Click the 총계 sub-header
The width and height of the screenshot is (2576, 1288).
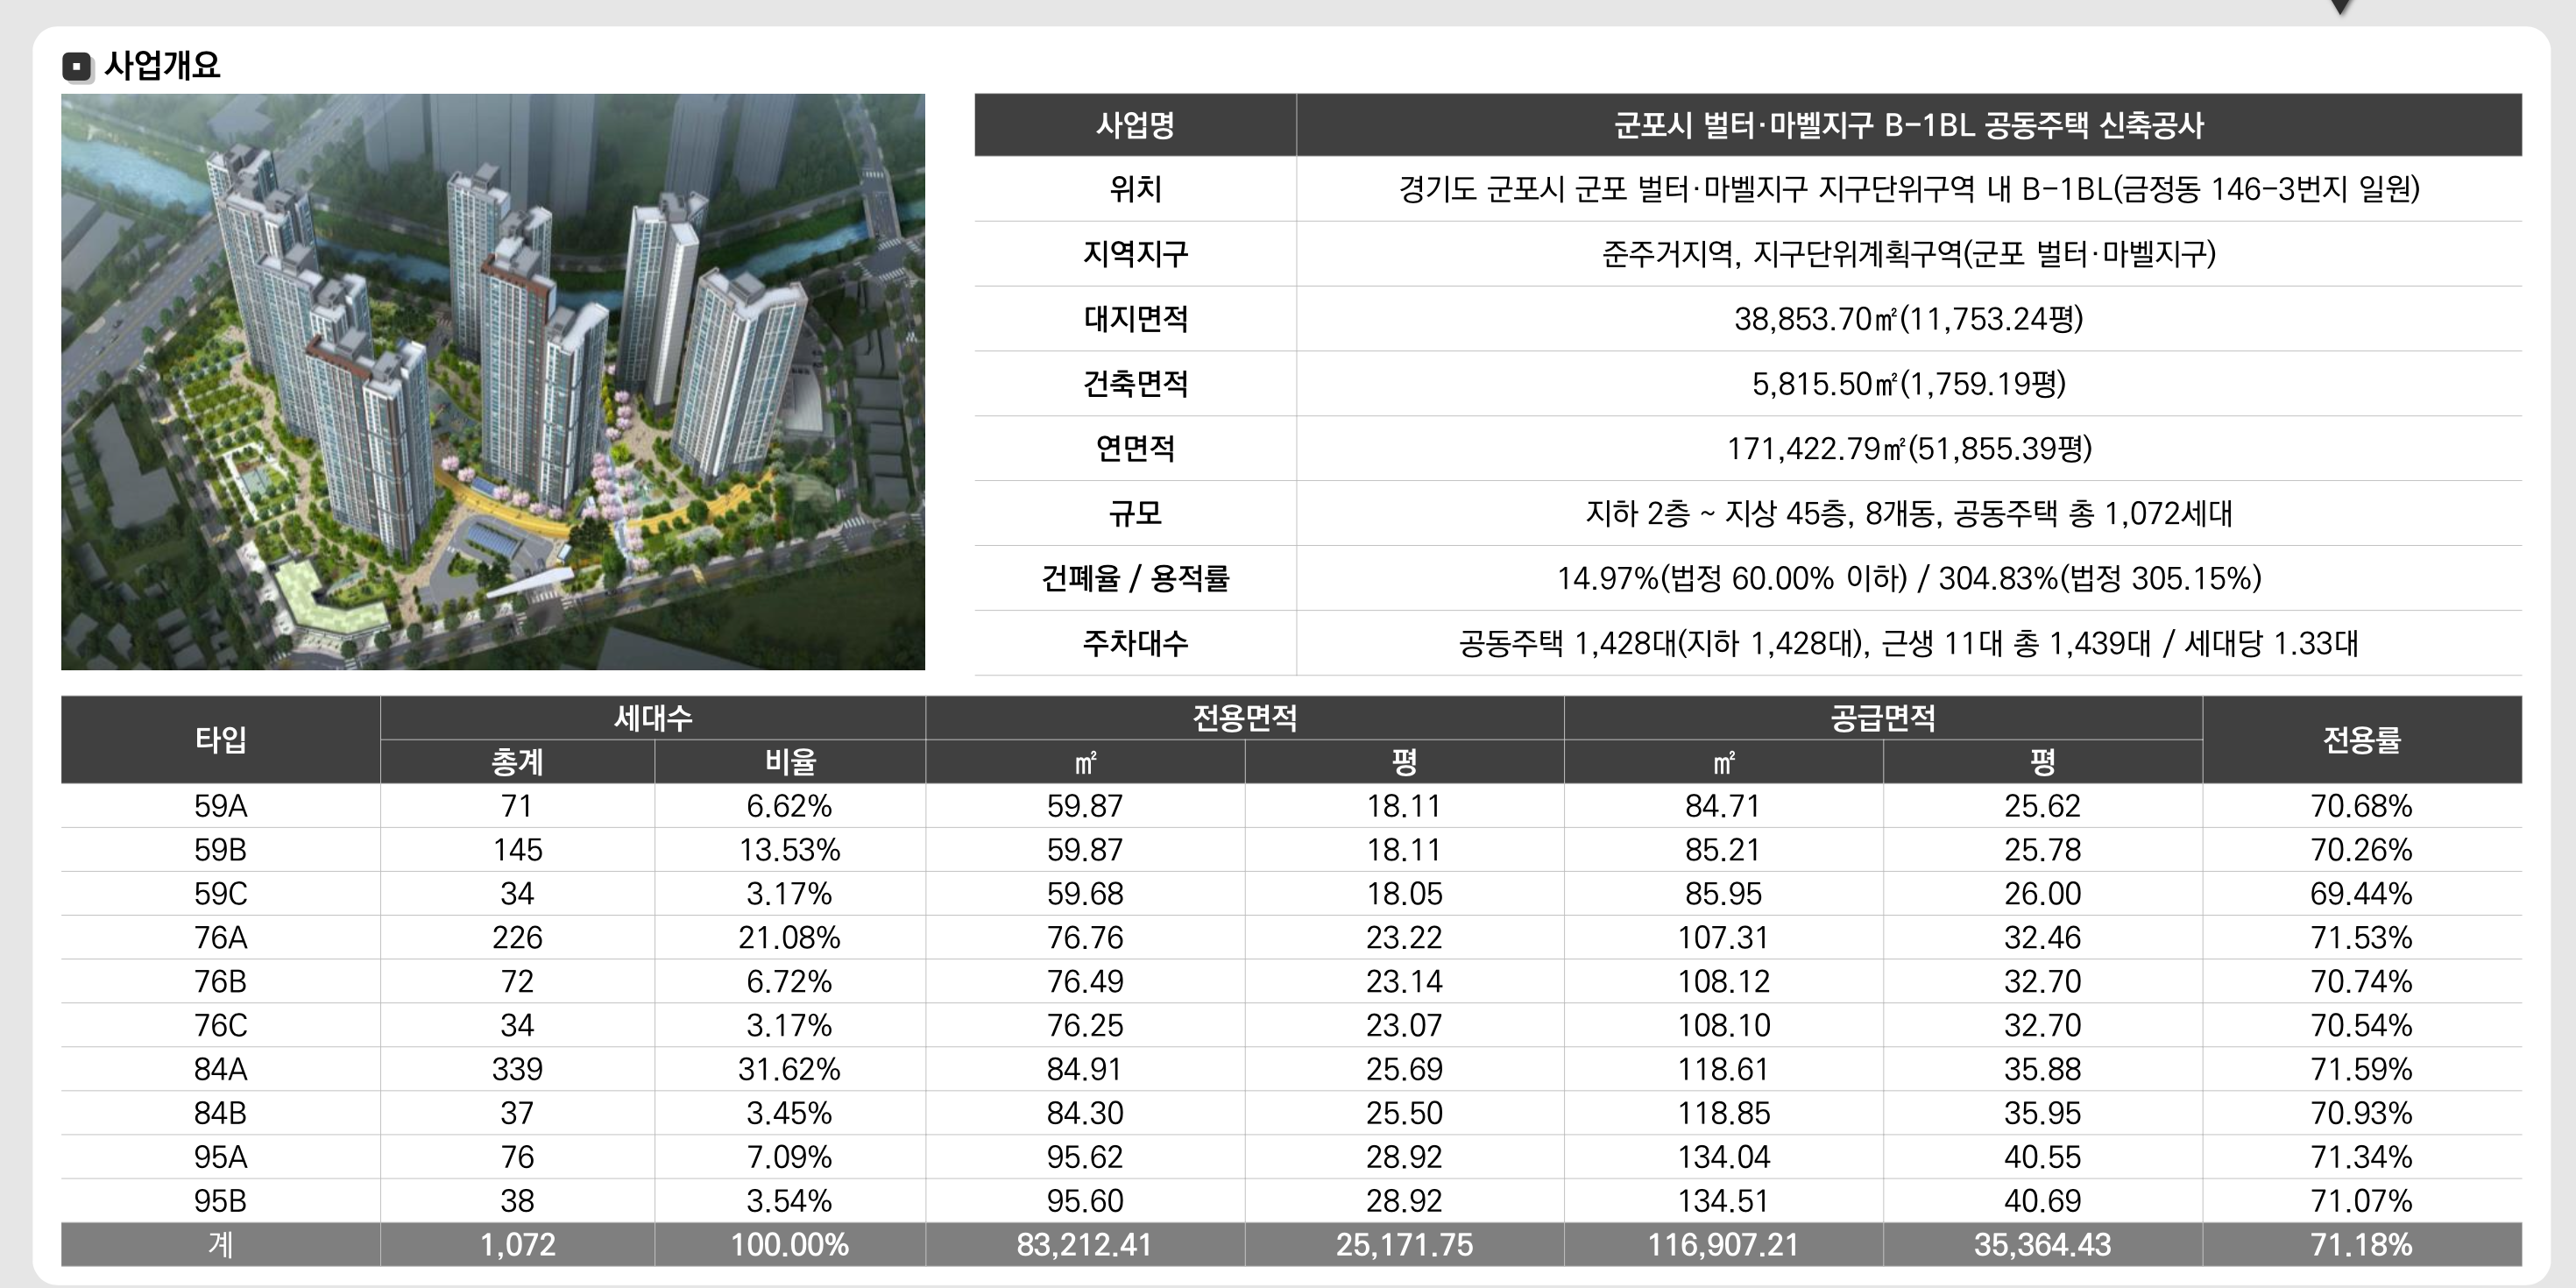pos(517,762)
